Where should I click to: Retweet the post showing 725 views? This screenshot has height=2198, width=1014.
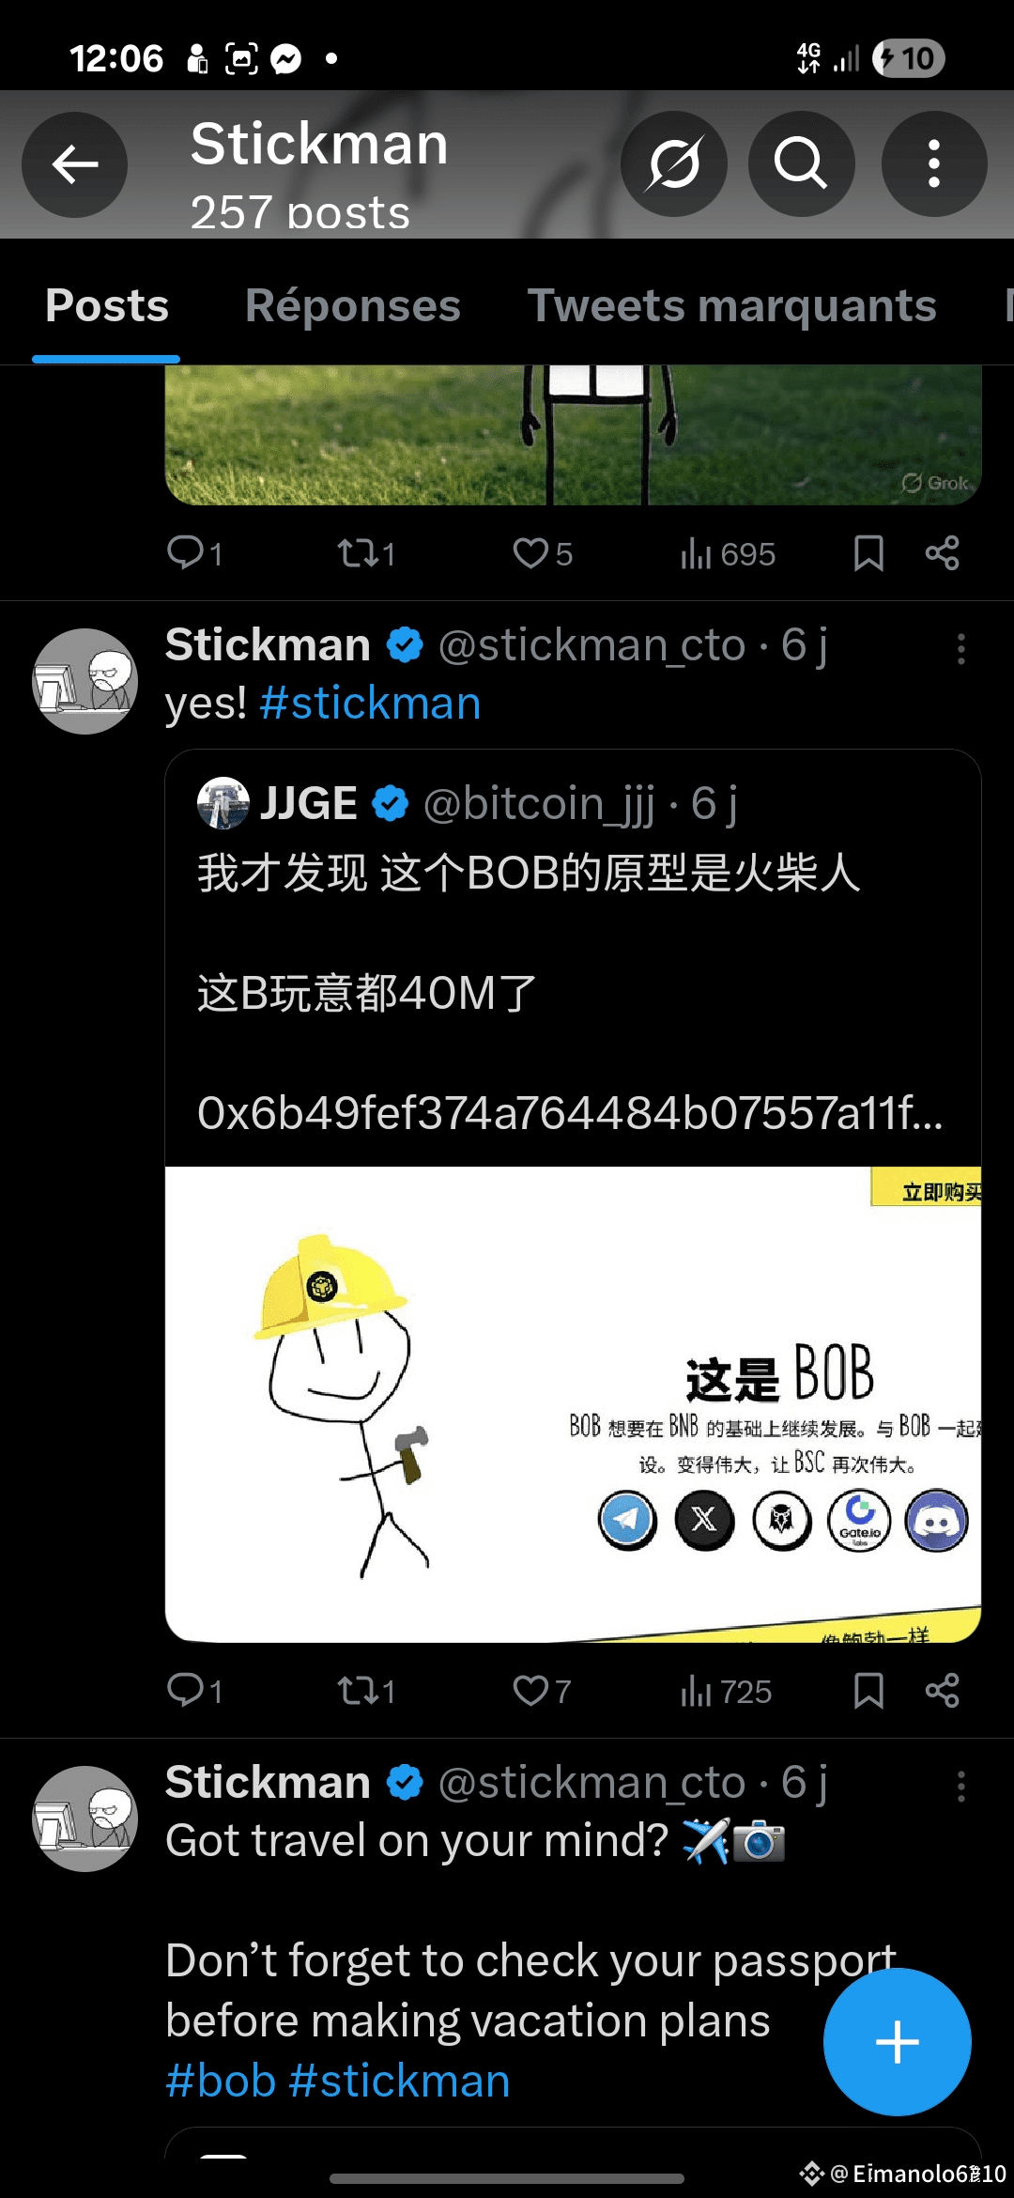coord(366,1691)
